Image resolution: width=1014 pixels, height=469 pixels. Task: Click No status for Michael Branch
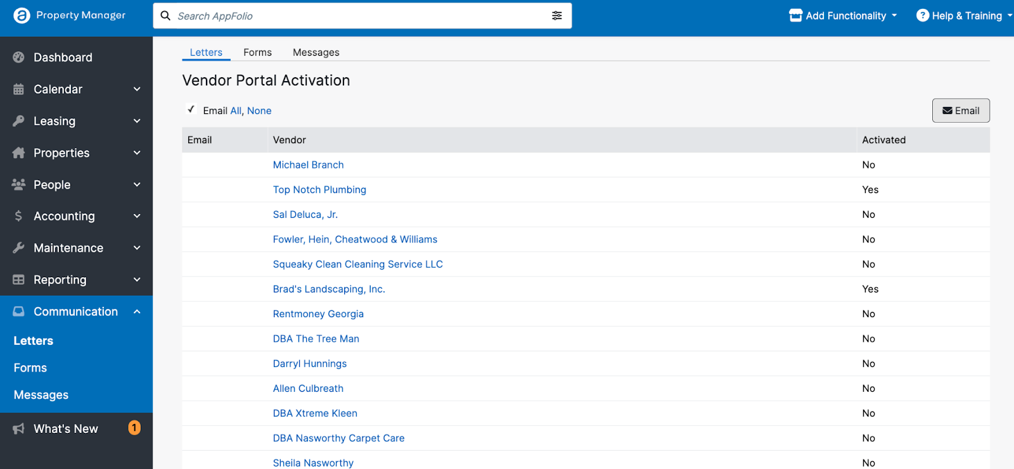tap(868, 165)
